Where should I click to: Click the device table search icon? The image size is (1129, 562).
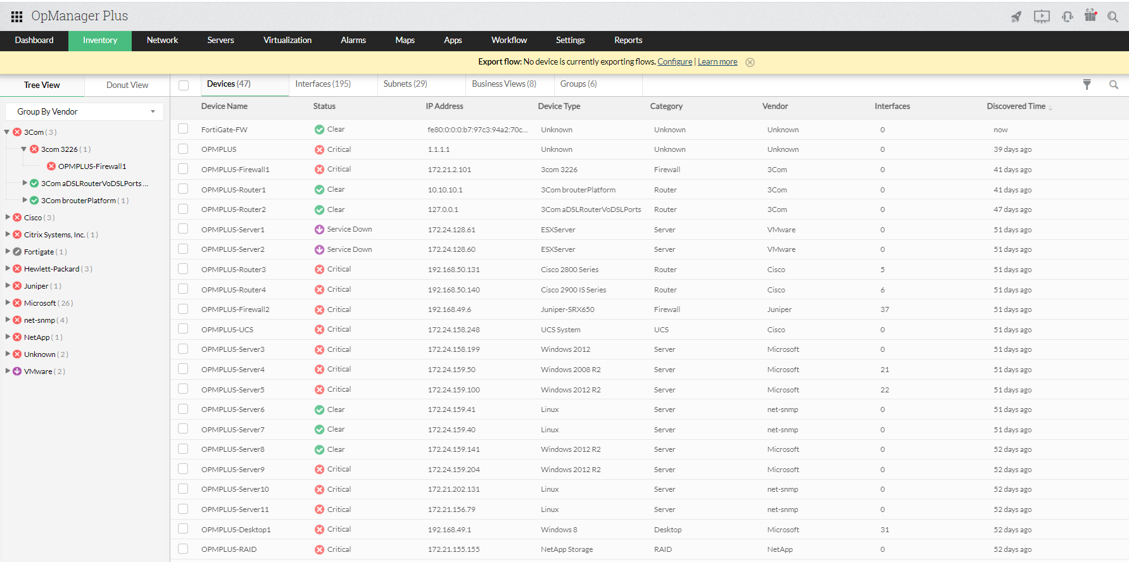pyautogui.click(x=1114, y=84)
